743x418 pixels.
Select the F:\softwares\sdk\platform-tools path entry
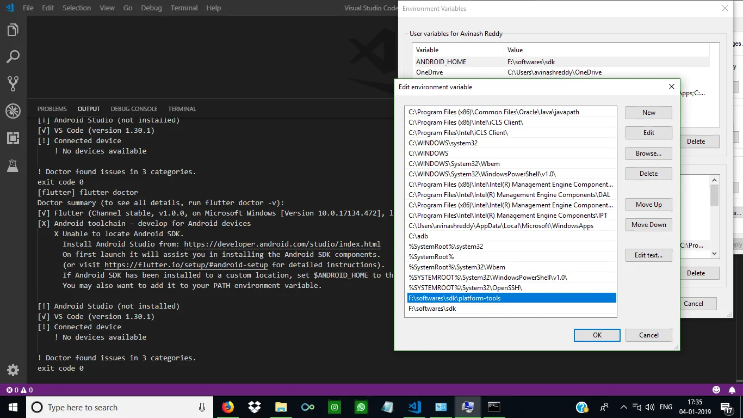pos(512,298)
